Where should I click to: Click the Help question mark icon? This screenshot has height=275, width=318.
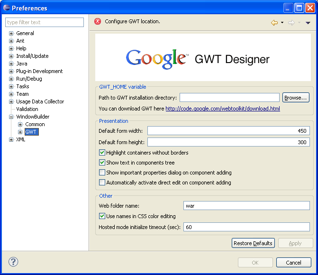pyautogui.click(x=13, y=262)
